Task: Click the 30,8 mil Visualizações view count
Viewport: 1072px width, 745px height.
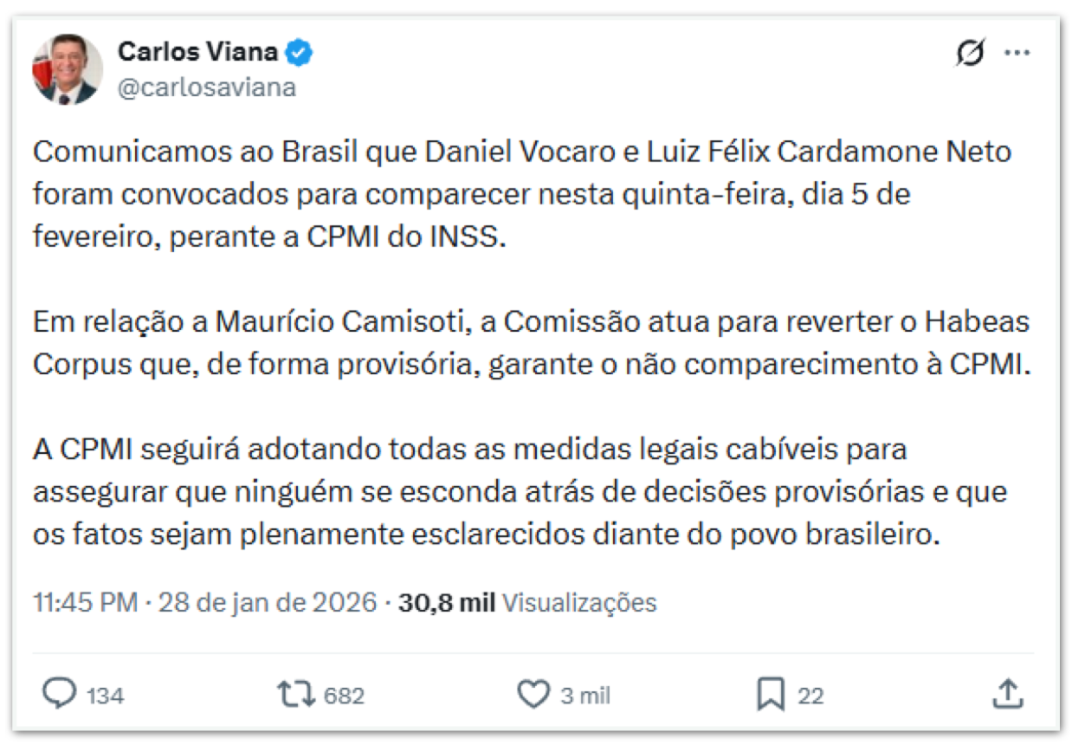Action: coord(527,602)
